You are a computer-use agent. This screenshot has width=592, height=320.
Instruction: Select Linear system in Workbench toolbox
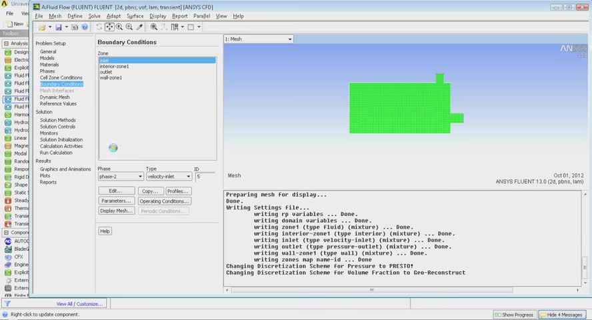point(16,138)
